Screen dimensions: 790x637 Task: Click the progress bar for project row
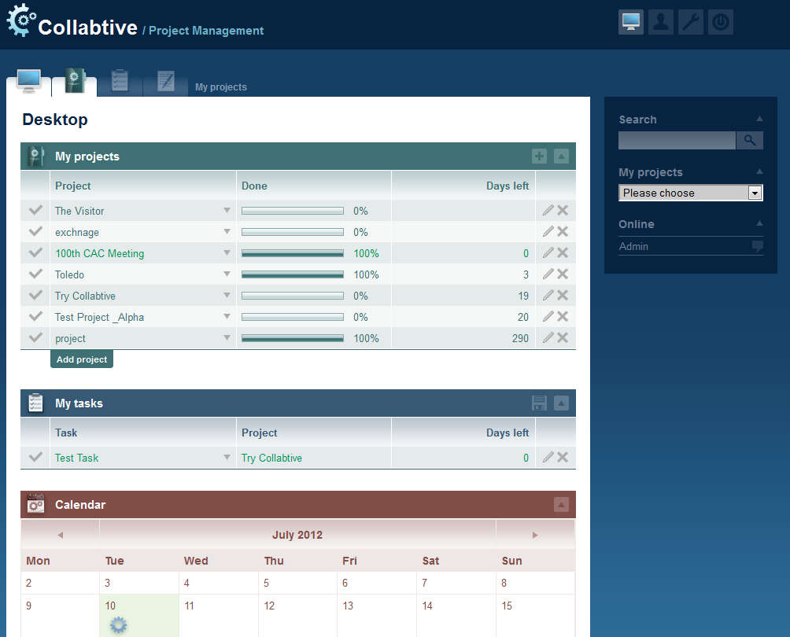(292, 338)
